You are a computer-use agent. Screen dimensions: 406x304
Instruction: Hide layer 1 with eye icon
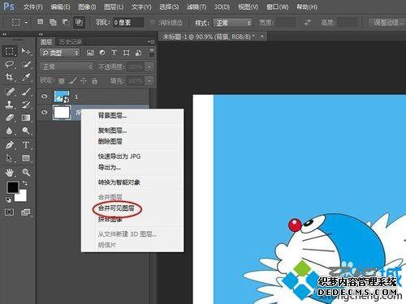(x=45, y=96)
